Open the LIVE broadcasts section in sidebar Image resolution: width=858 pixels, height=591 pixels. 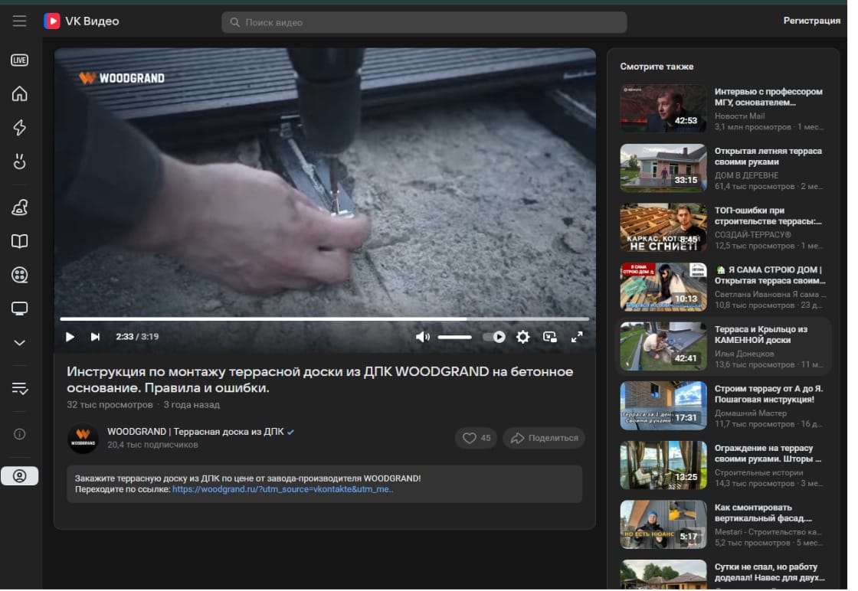click(20, 60)
